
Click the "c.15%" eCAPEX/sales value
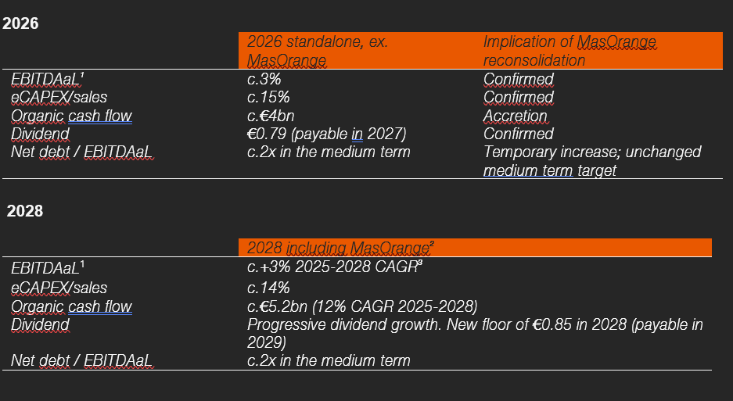[268, 98]
